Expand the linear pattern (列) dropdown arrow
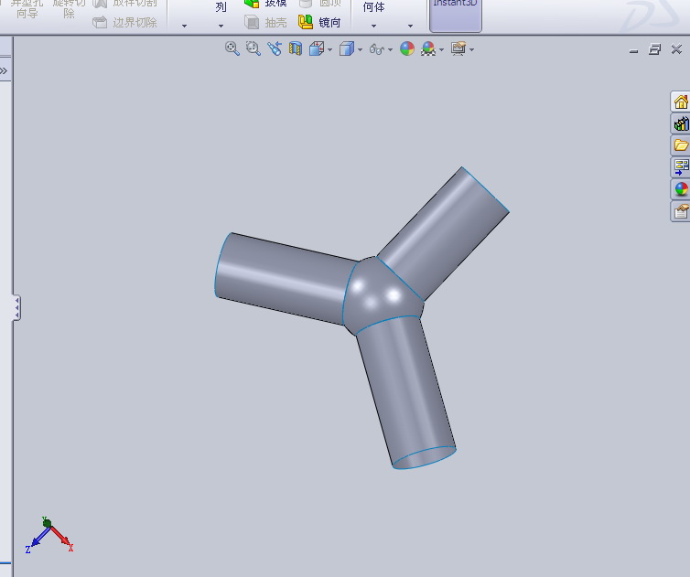690x577 pixels. click(221, 26)
